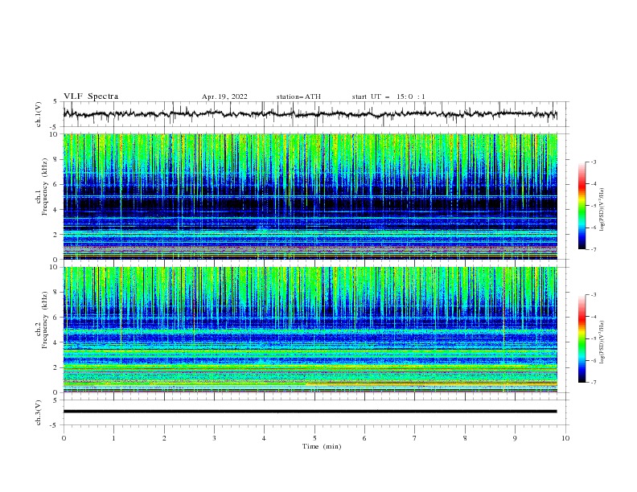Click the "Time (min)" axis title
This screenshot has width=637, height=492.
[x=322, y=446]
